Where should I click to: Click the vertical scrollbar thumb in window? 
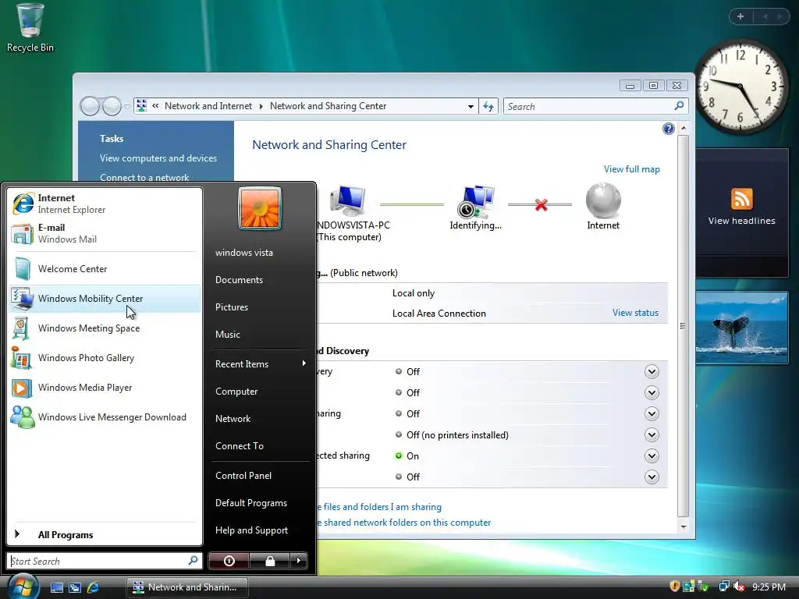pyautogui.click(x=684, y=326)
